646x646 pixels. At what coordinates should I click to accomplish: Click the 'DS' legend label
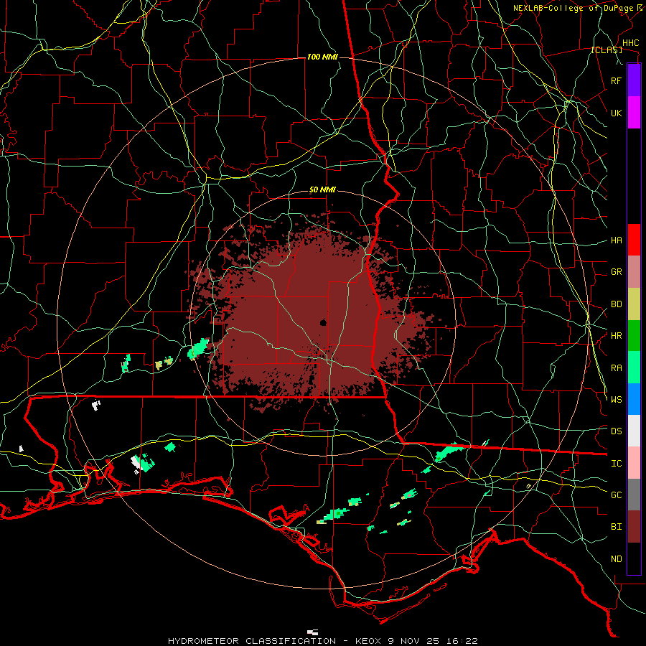(616, 431)
